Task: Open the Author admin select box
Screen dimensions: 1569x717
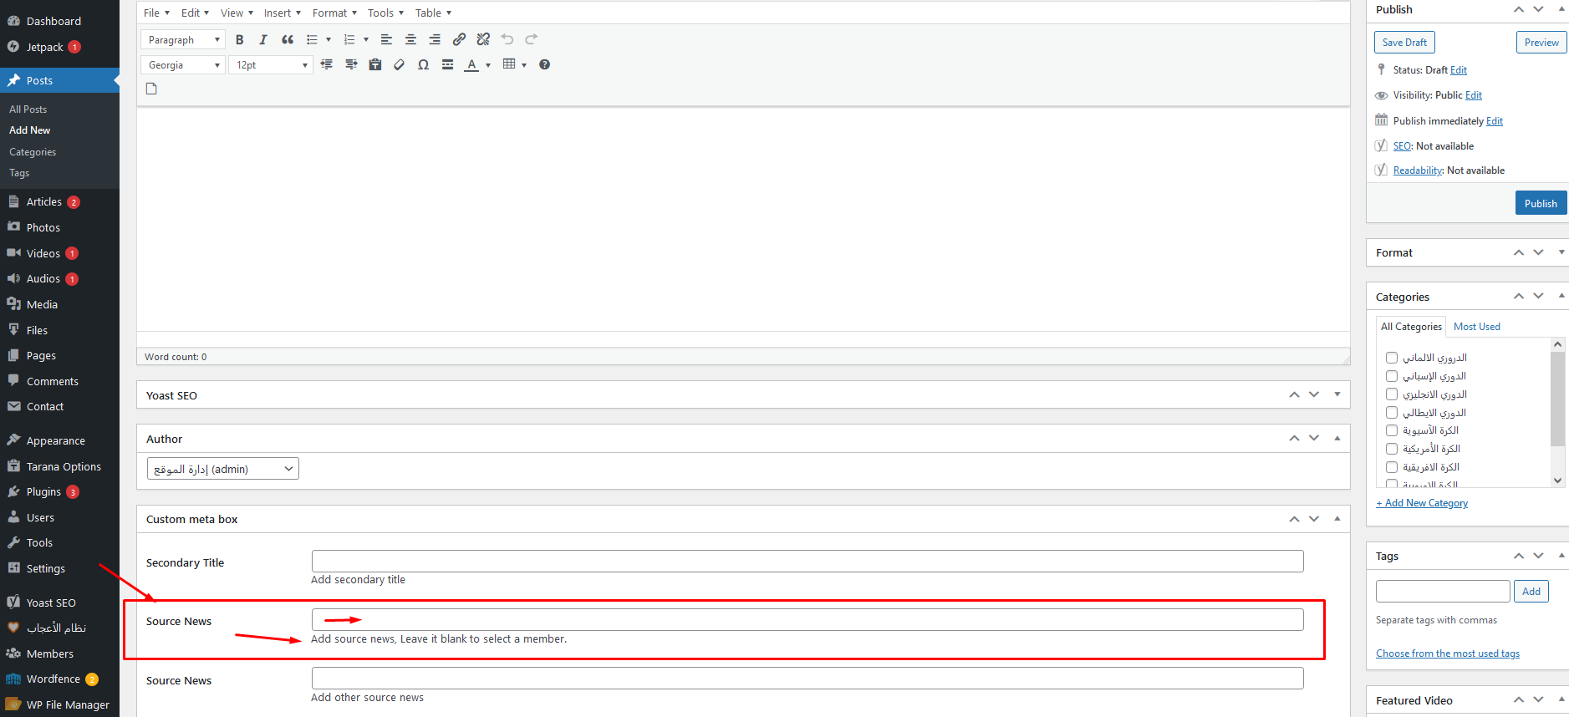Action: click(x=222, y=469)
